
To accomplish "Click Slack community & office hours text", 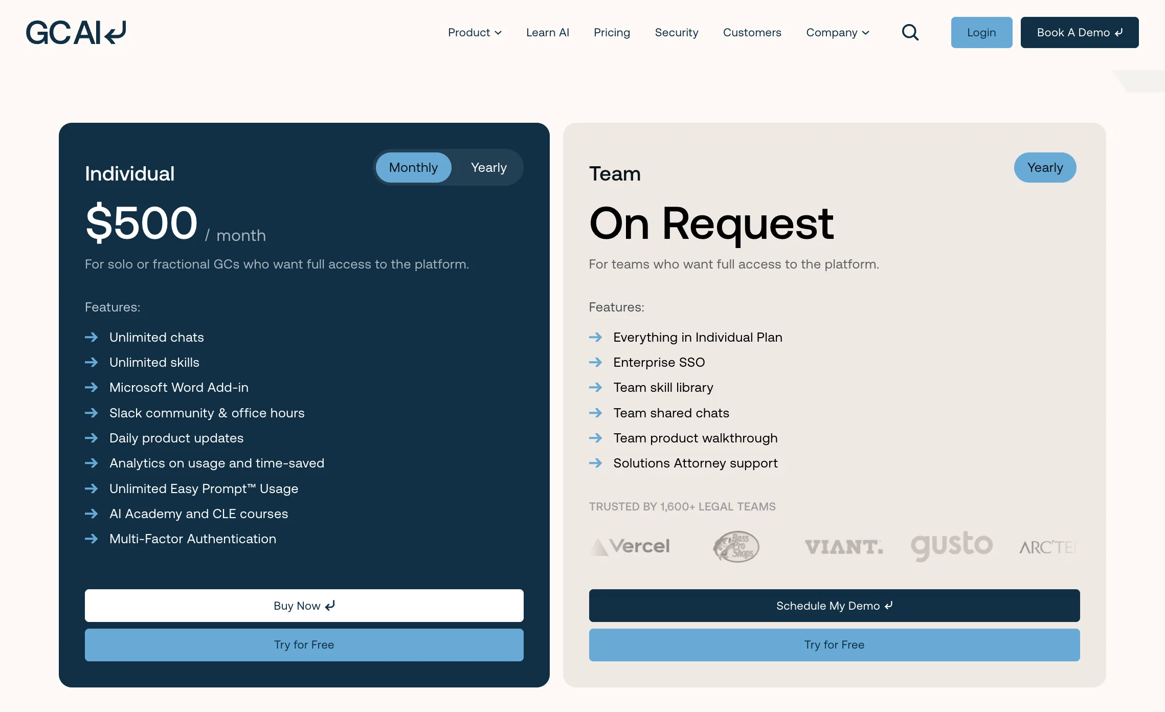I will (x=207, y=413).
